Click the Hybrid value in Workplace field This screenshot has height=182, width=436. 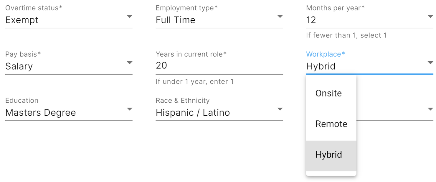[321, 66]
